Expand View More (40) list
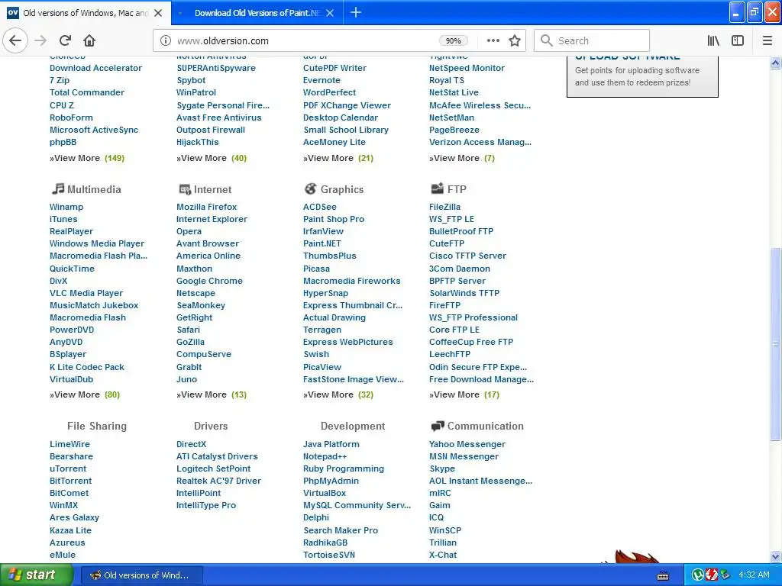Viewport: 782px width, 586px height. 212,158
